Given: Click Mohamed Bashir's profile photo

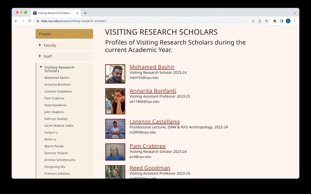Looking at the screenshot, I should tap(115, 74).
